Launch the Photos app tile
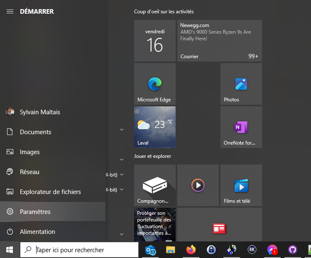 241,84
